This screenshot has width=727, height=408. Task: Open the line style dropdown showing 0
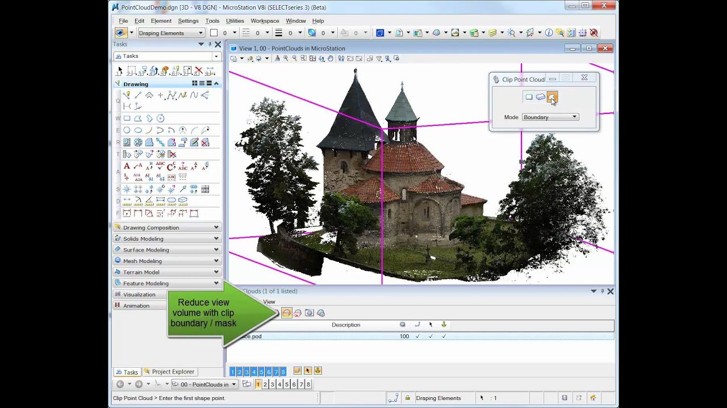(x=255, y=33)
